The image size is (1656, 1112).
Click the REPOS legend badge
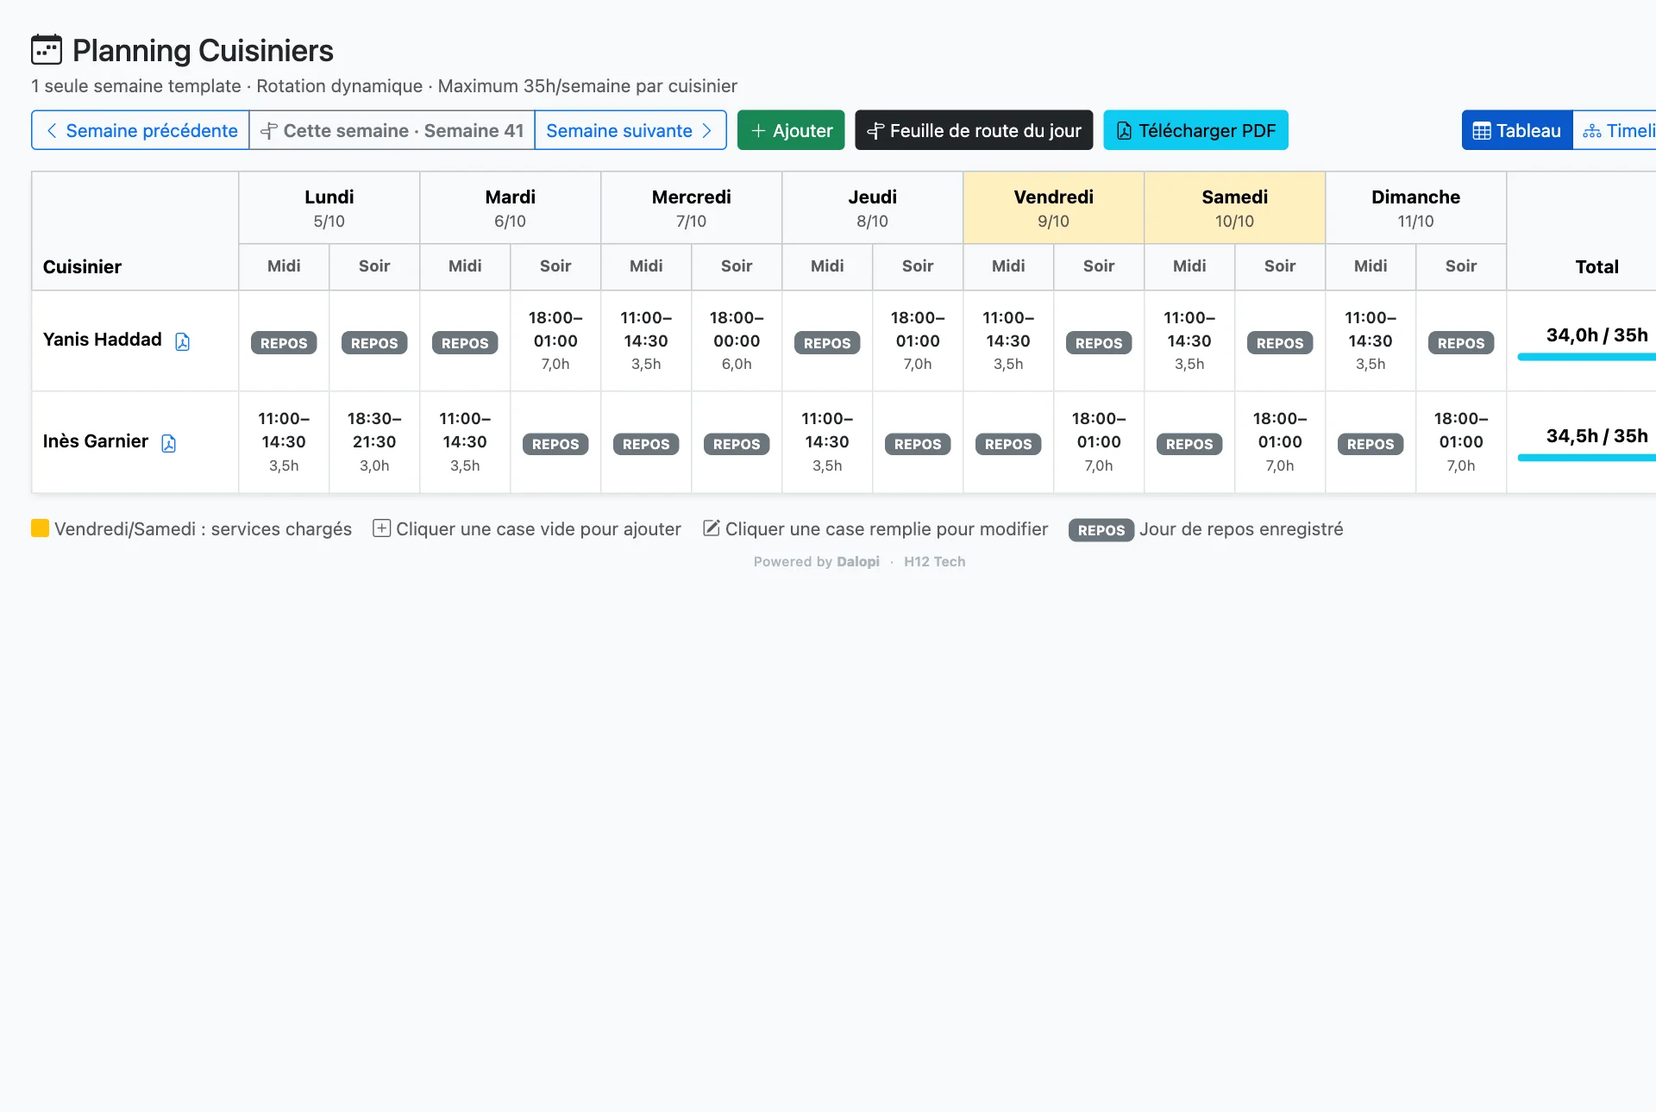[1101, 530]
